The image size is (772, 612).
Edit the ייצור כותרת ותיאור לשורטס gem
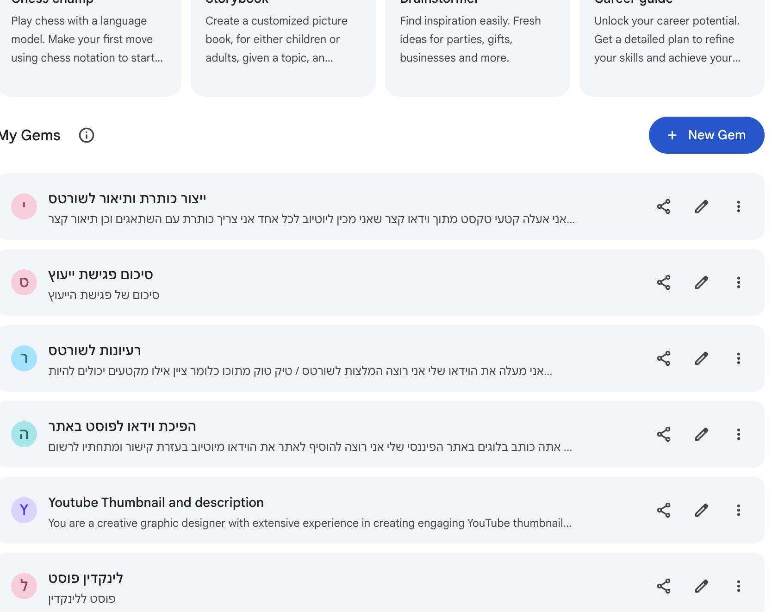click(701, 206)
